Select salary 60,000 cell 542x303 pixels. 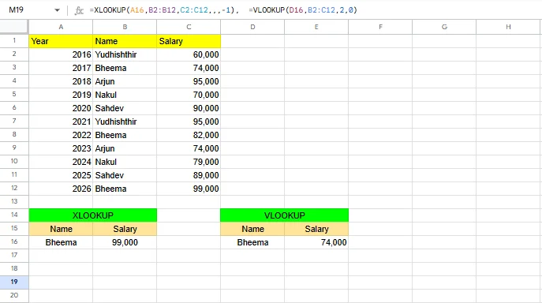tap(189, 54)
